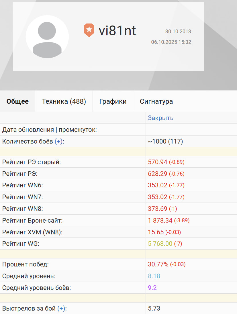Click the Закрыть link
237x314 pixels.
click(160, 118)
